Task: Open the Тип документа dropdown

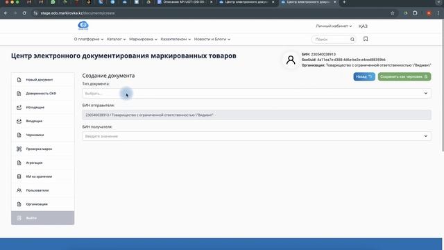Action: [257, 93]
